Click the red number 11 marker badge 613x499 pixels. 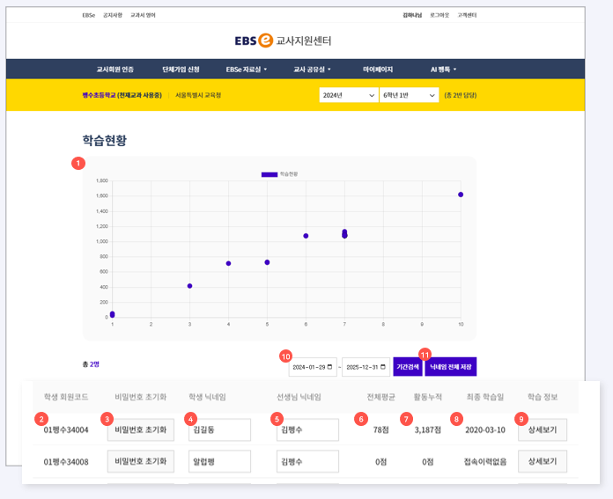point(425,354)
